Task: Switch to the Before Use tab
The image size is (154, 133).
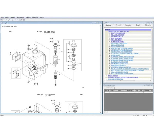Action: click(128, 25)
